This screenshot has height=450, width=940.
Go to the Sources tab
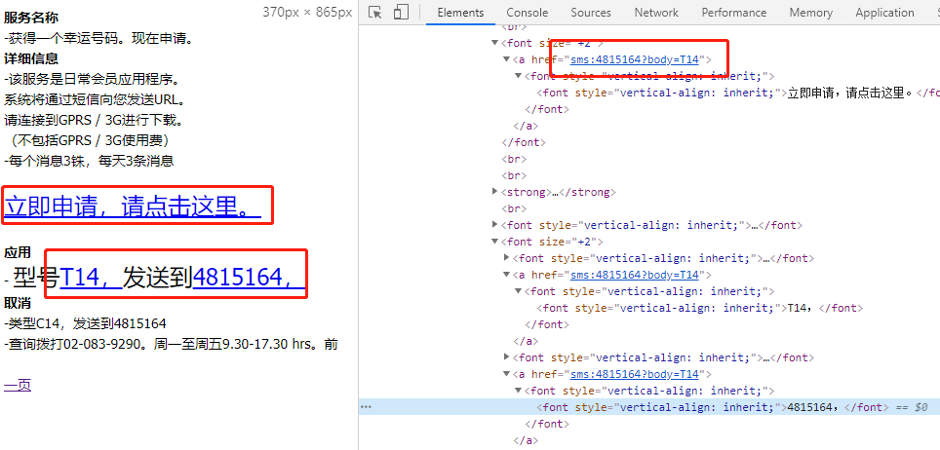[591, 13]
